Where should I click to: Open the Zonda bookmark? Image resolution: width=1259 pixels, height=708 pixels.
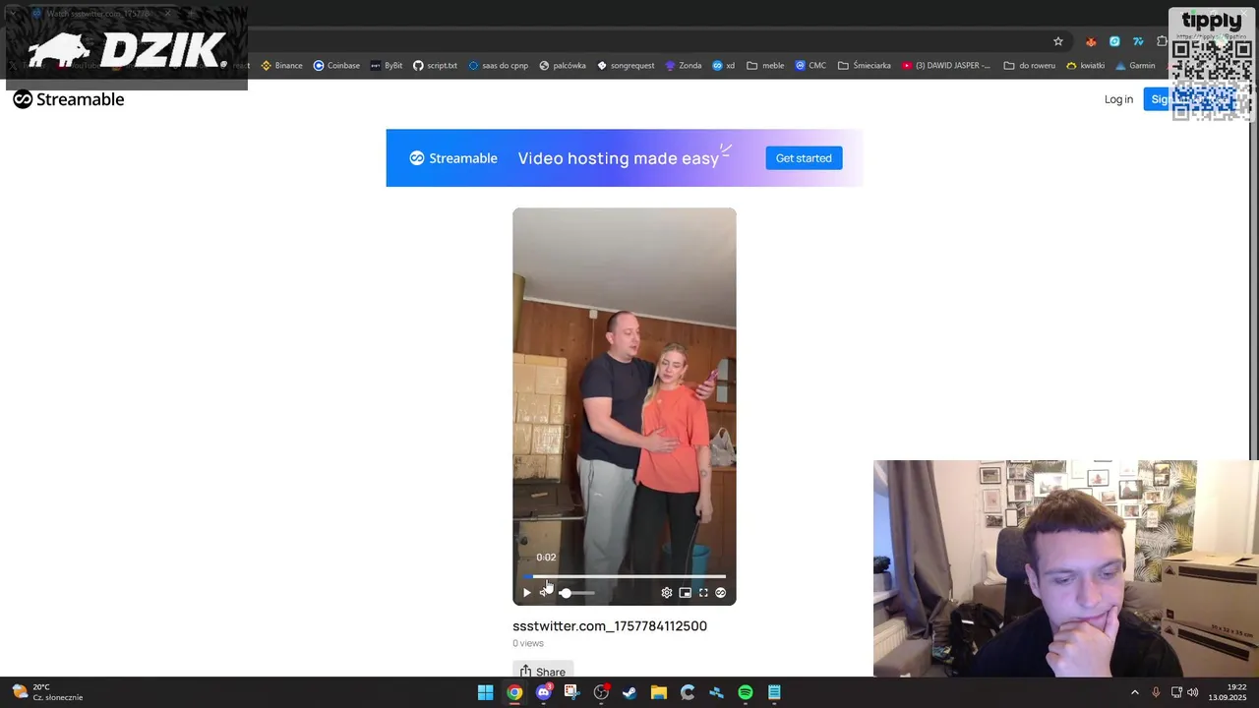pyautogui.click(x=683, y=66)
